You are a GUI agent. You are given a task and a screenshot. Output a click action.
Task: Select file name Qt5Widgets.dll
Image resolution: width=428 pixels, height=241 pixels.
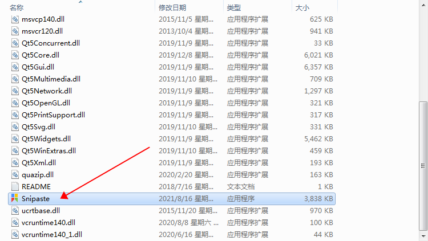[46, 139]
